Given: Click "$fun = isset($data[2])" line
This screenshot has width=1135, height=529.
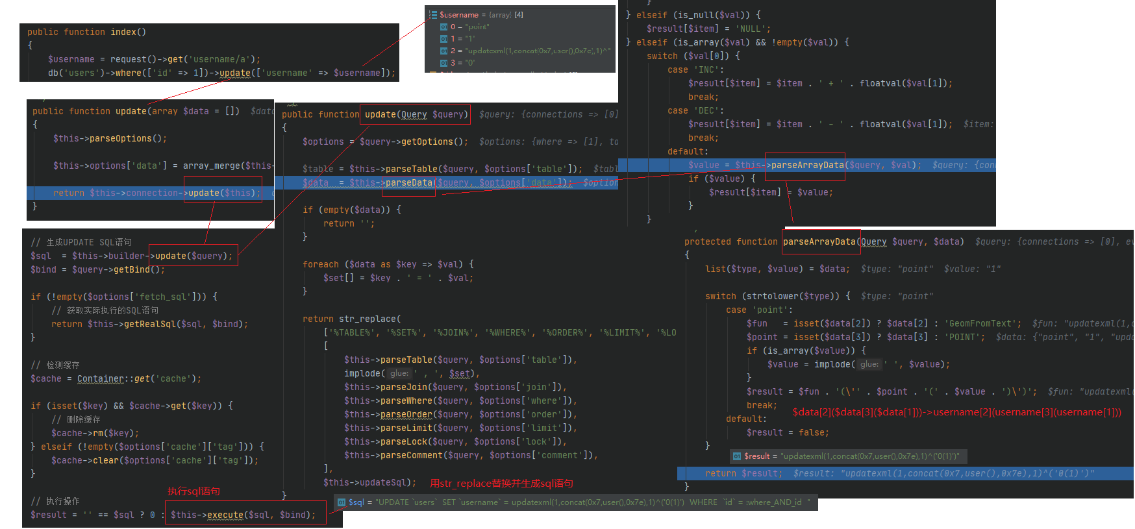Looking at the screenshot, I should 884,323.
